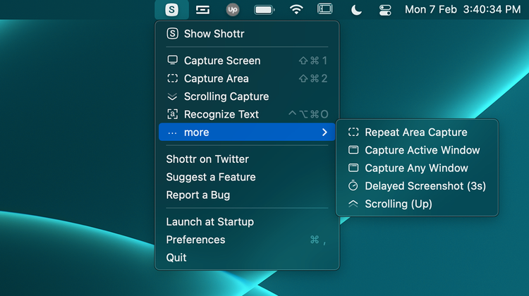
Task: Click the Capture Area dashed-square icon
Action: [172, 78]
